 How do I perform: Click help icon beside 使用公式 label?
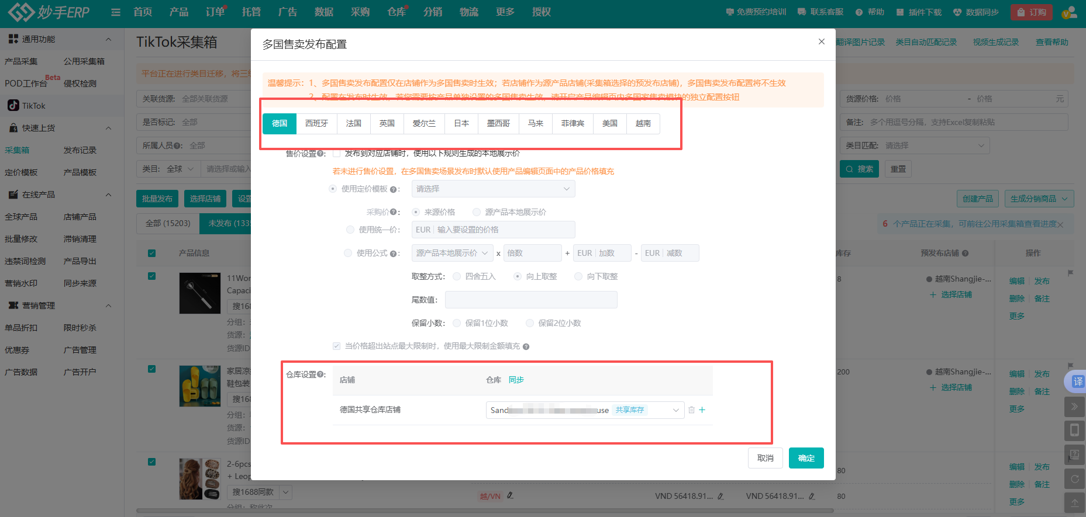point(393,254)
